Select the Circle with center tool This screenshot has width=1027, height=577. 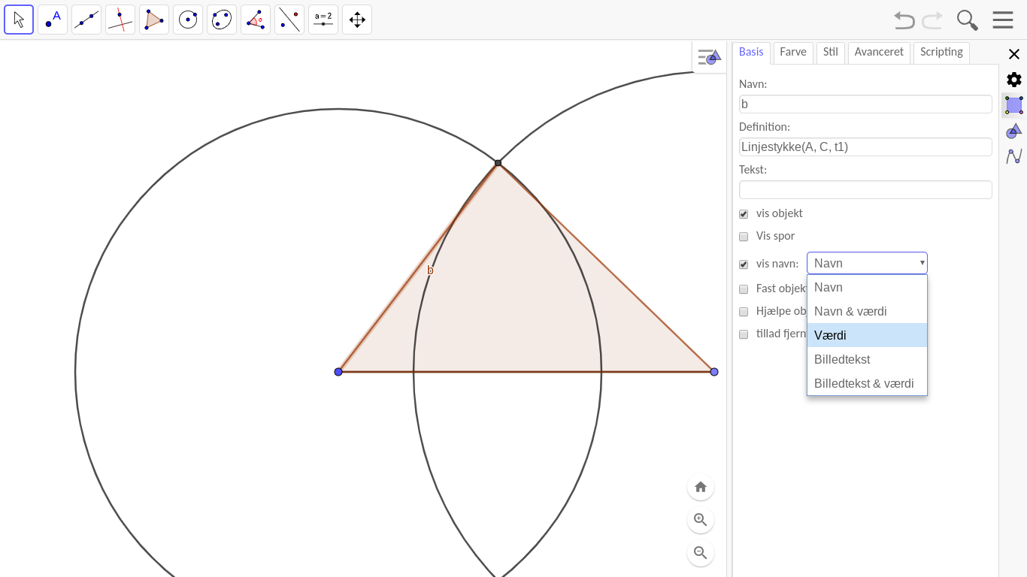[188, 20]
